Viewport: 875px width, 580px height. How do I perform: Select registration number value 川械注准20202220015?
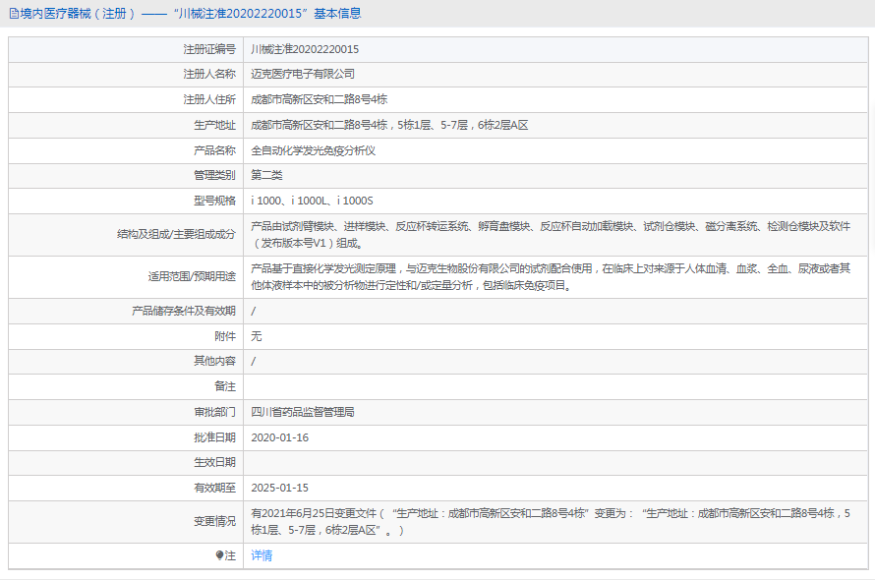(x=305, y=50)
